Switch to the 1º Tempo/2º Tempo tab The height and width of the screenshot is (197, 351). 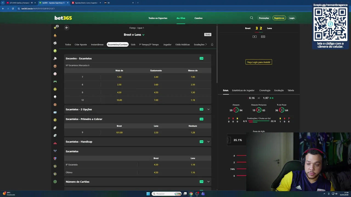149,45
